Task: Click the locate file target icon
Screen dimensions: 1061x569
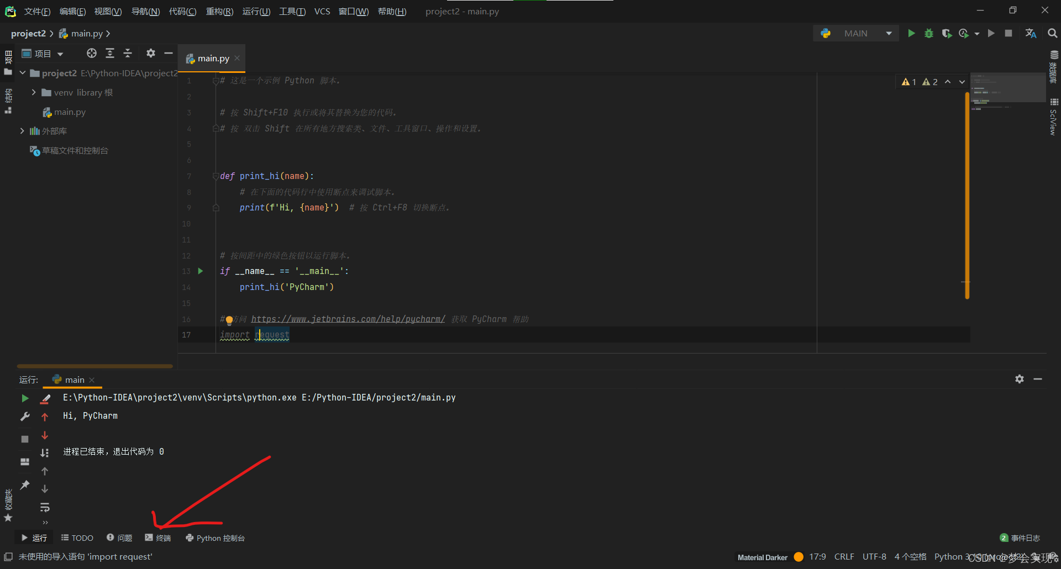Action: [x=92, y=53]
